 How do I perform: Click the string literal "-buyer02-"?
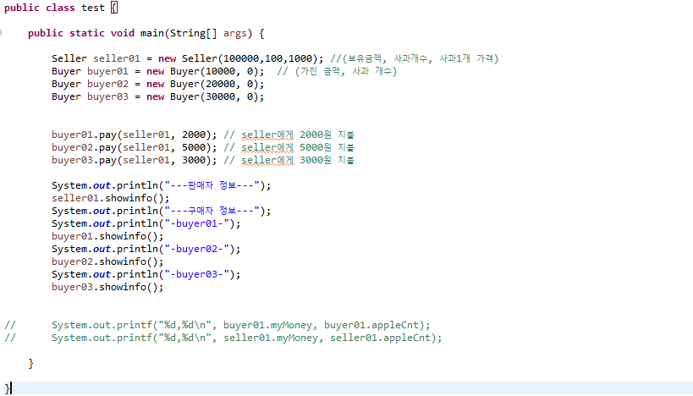pos(196,250)
